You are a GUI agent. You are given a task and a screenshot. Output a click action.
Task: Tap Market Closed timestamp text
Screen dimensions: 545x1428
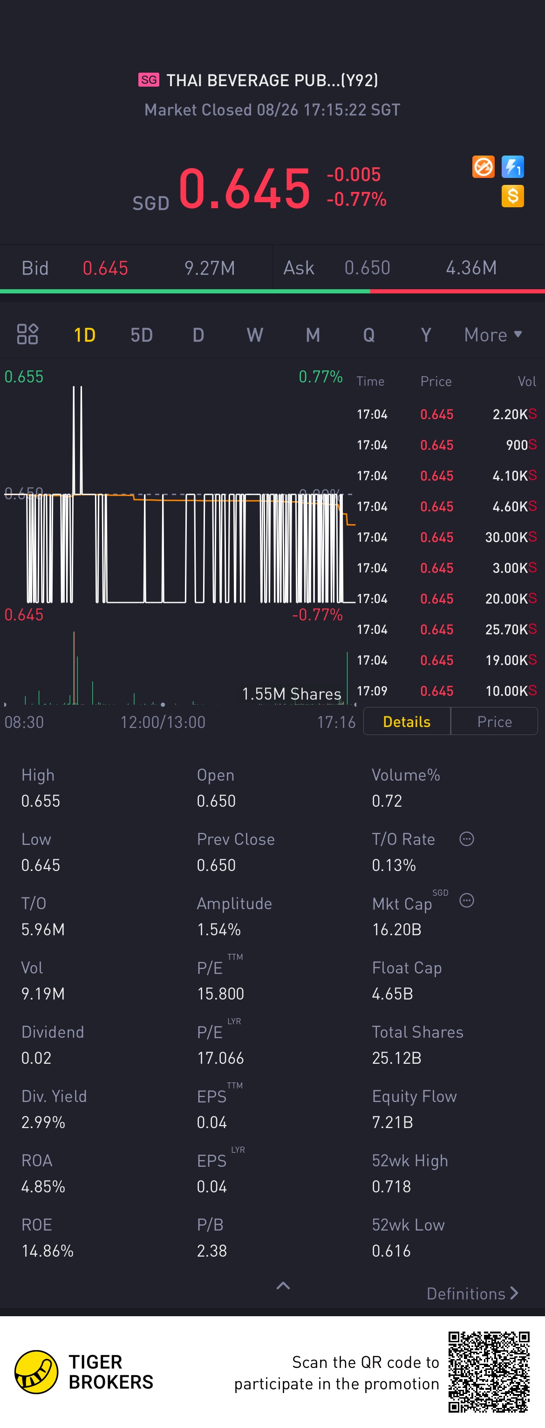[272, 110]
